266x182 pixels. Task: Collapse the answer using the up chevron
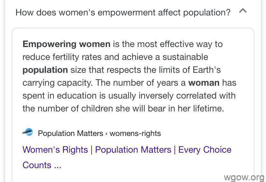[243, 11]
